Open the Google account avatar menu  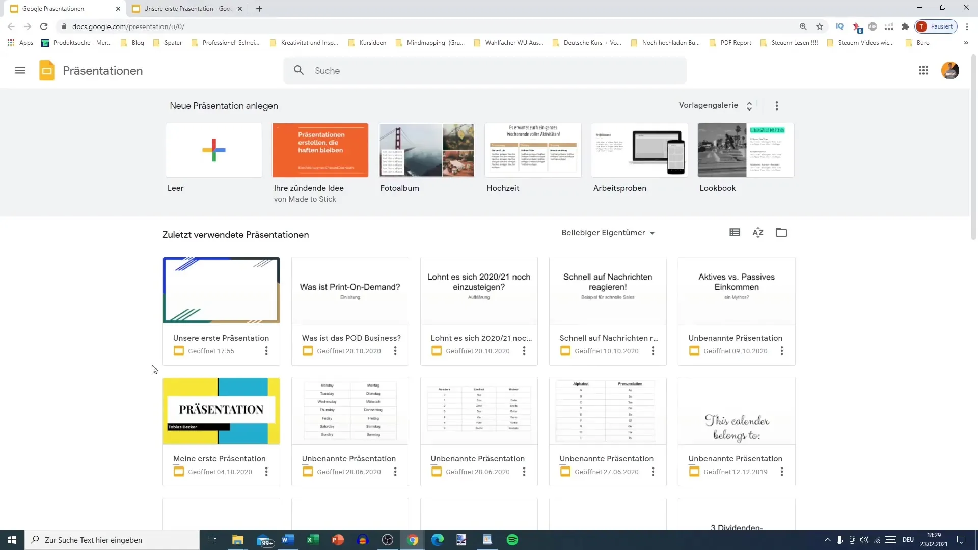[x=950, y=71]
